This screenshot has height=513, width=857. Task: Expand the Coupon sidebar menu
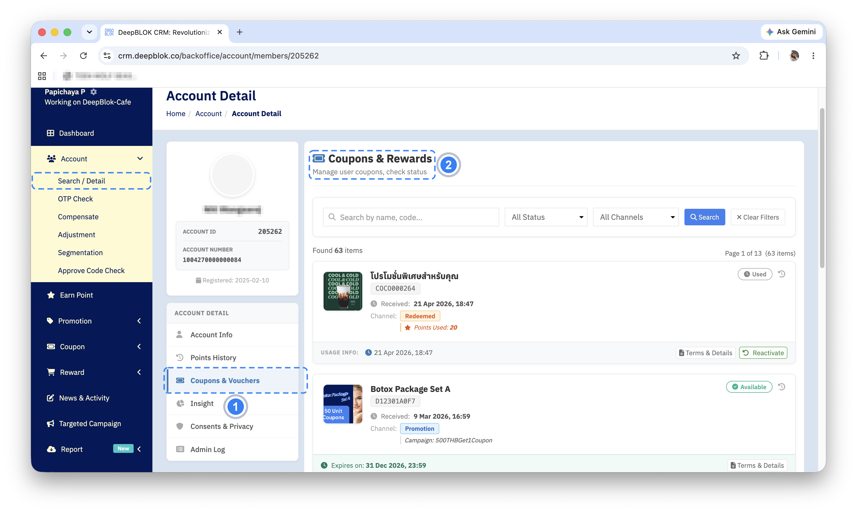pyautogui.click(x=92, y=347)
